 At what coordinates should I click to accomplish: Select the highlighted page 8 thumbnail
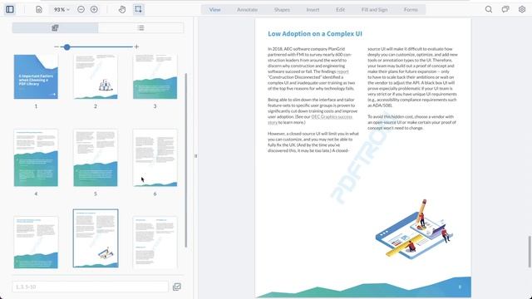(96, 238)
